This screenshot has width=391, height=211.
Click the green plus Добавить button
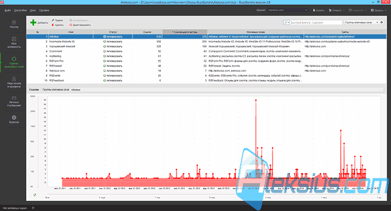pyautogui.click(x=39, y=22)
